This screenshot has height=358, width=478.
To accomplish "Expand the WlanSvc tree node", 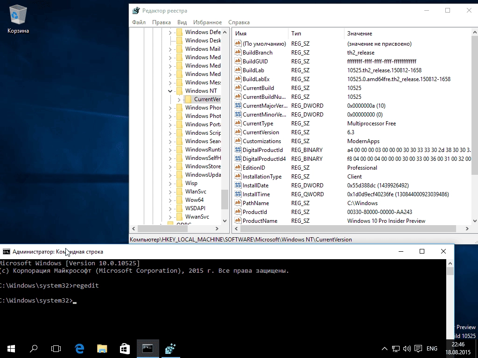I will click(170, 192).
